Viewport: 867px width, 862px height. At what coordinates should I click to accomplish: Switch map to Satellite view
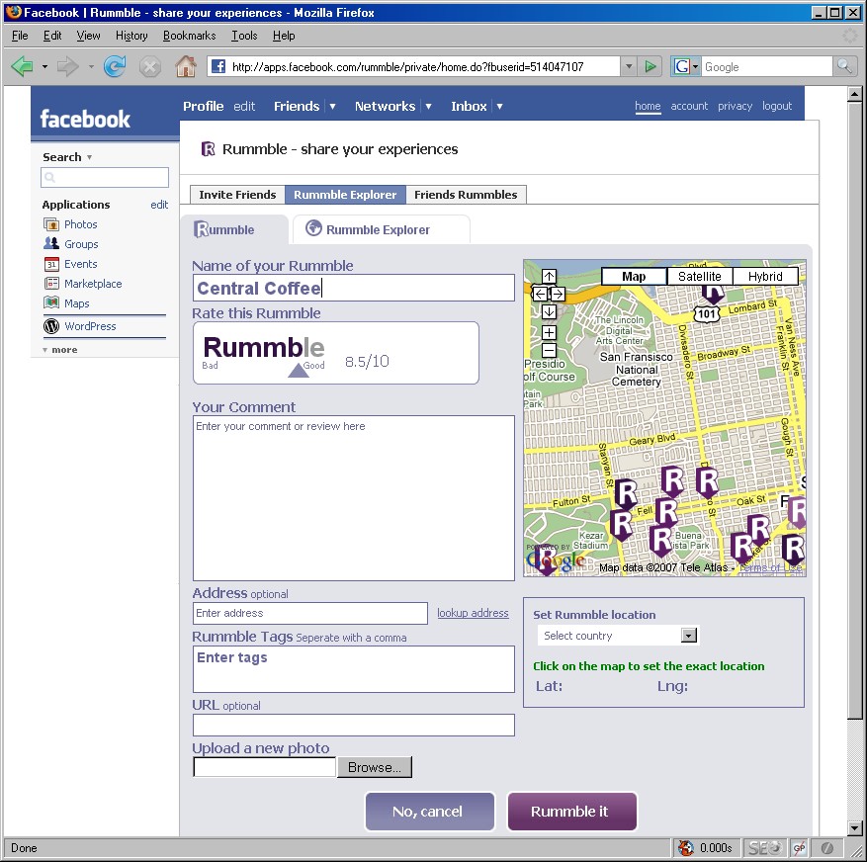coord(700,277)
